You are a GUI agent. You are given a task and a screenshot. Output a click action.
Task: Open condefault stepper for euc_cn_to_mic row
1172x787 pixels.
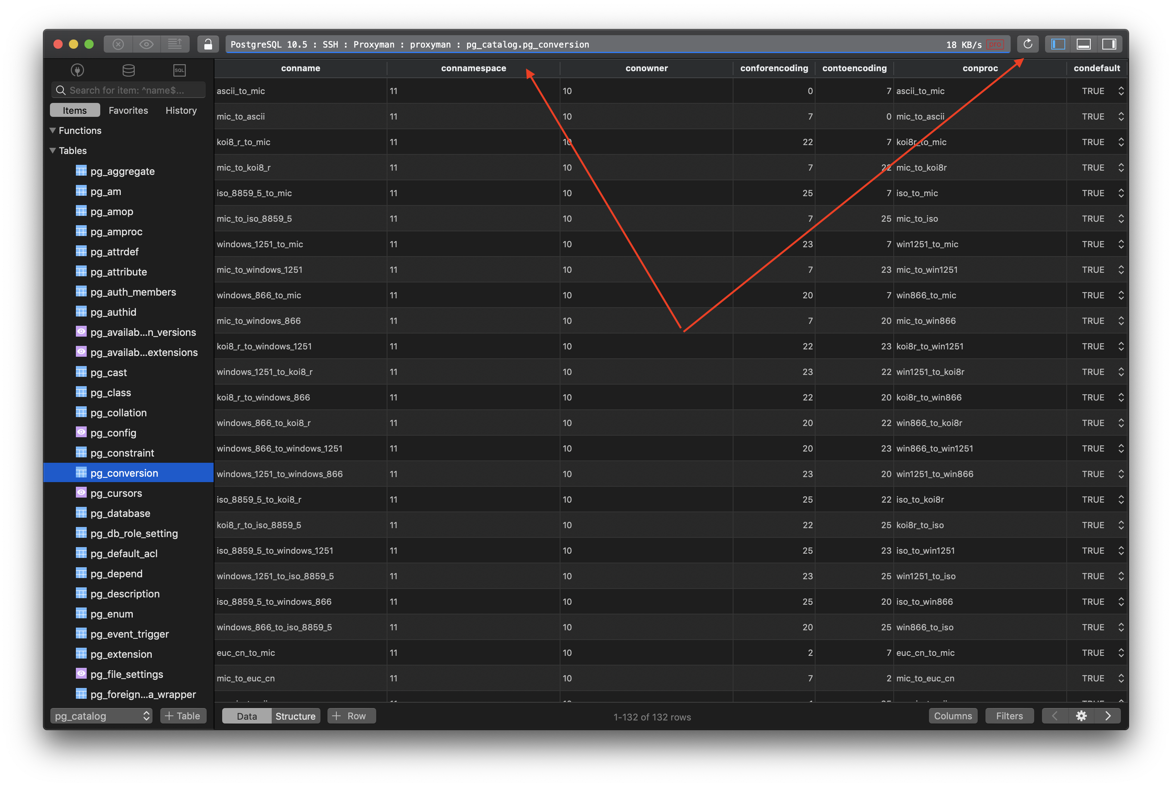coord(1121,652)
